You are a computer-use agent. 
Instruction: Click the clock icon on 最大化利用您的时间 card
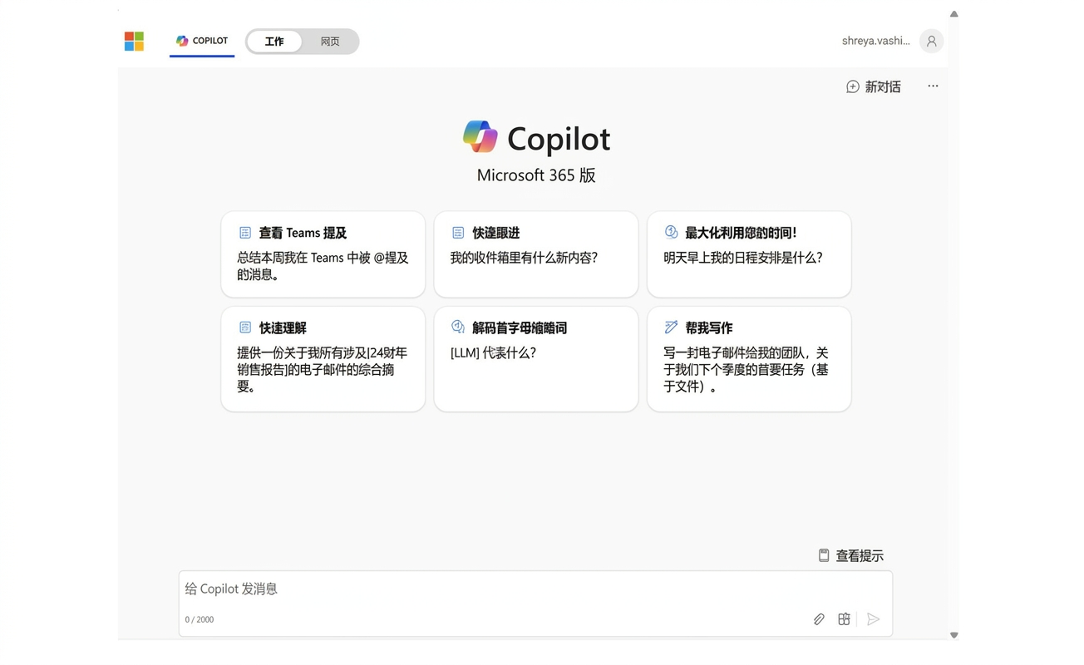(x=671, y=232)
